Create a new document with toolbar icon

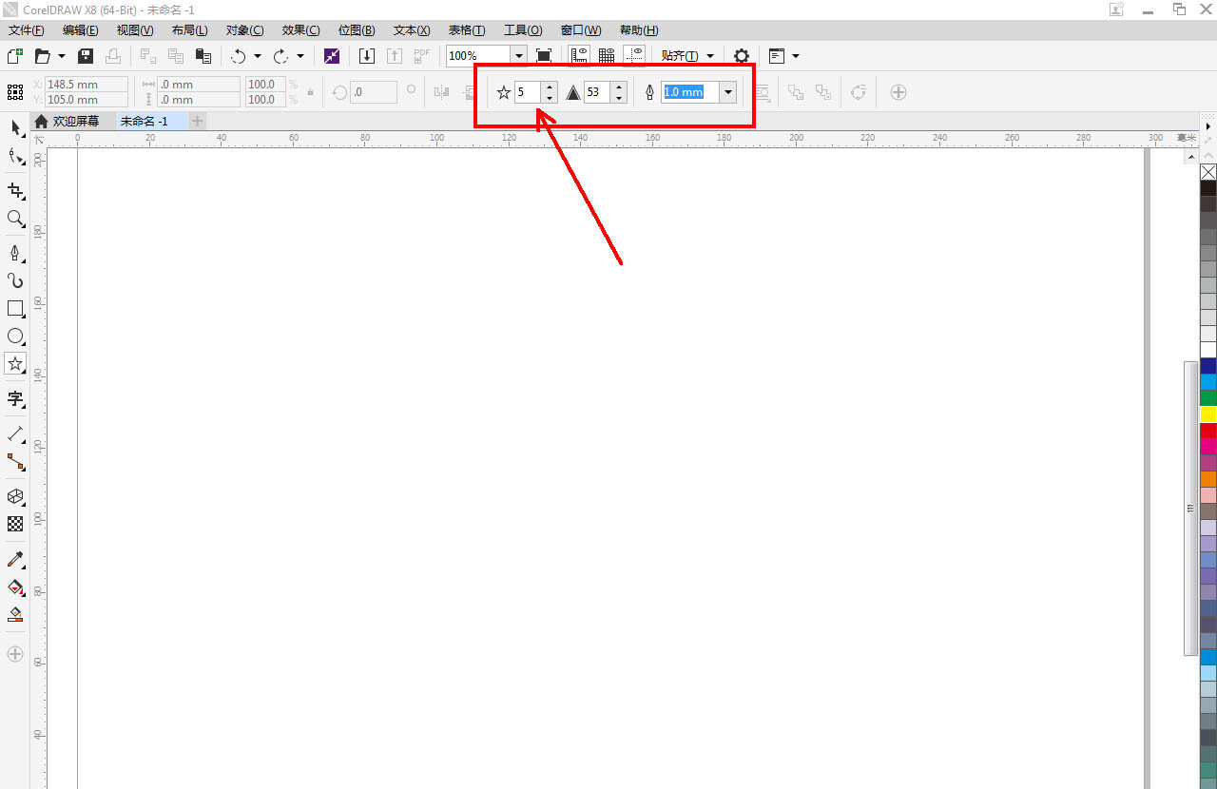tap(14, 56)
